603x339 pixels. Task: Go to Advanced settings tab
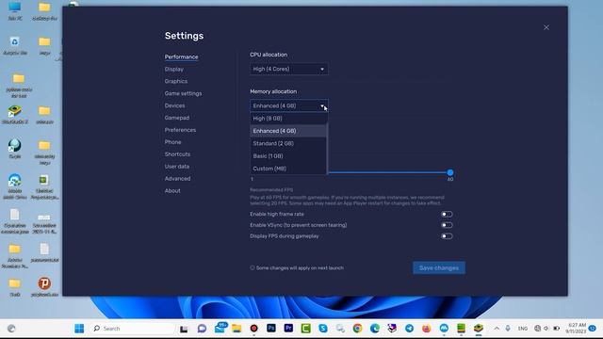pyautogui.click(x=177, y=178)
